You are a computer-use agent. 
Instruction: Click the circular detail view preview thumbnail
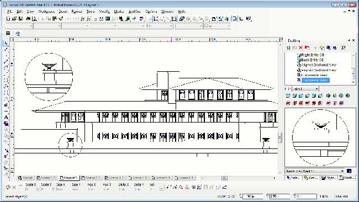[320, 137]
